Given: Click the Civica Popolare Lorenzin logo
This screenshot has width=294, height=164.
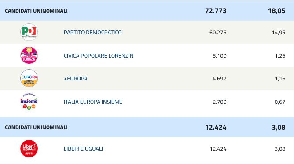Looking at the screenshot, I should click(29, 55).
